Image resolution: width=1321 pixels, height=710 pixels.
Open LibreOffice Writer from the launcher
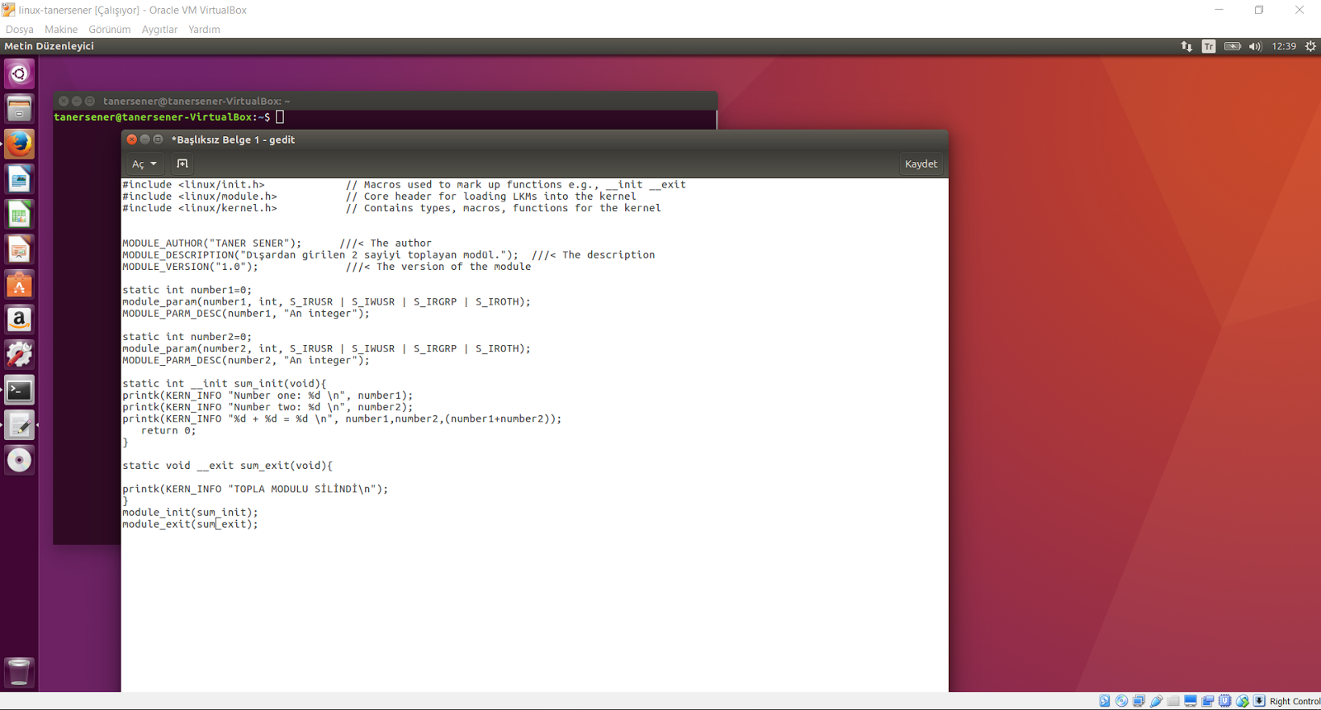[19, 179]
